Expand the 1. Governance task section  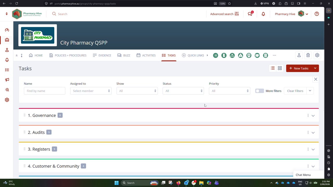click(313, 116)
